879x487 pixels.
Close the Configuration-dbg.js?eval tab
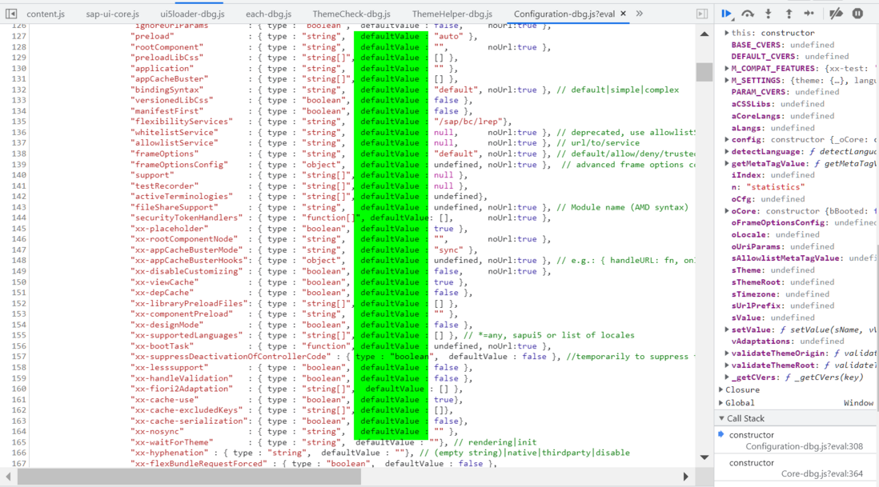(x=624, y=14)
